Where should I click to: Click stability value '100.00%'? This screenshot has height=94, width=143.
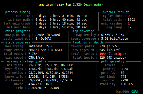[127, 84]
